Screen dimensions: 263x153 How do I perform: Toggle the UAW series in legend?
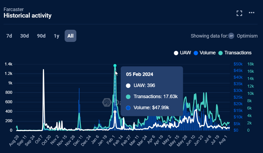pyautogui.click(x=182, y=53)
